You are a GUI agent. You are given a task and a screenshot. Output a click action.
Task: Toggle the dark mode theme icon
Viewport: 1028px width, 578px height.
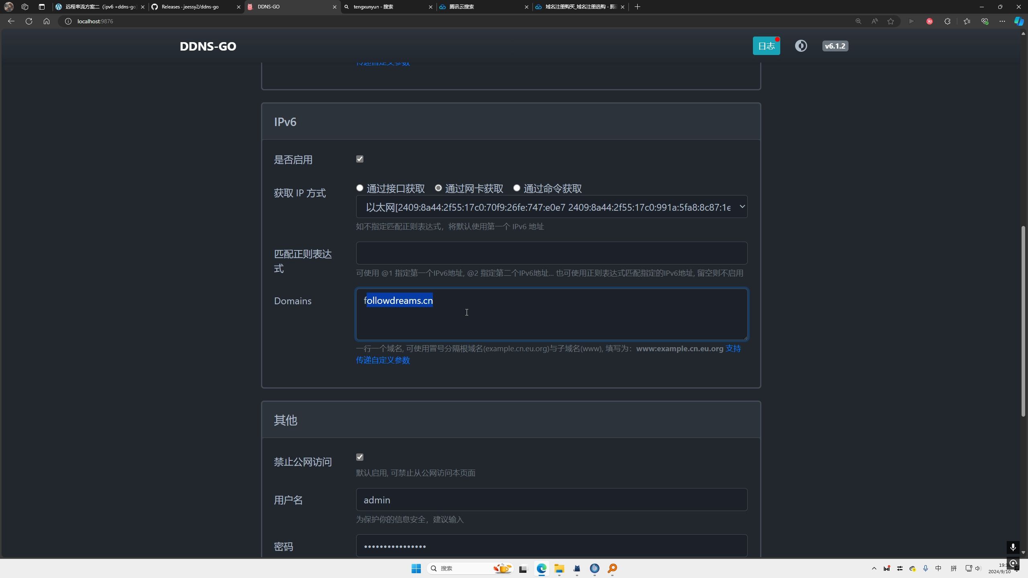(801, 46)
